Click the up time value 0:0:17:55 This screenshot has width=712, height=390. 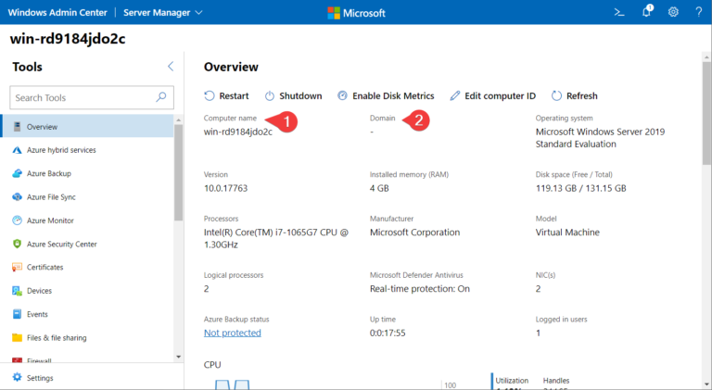pos(388,333)
